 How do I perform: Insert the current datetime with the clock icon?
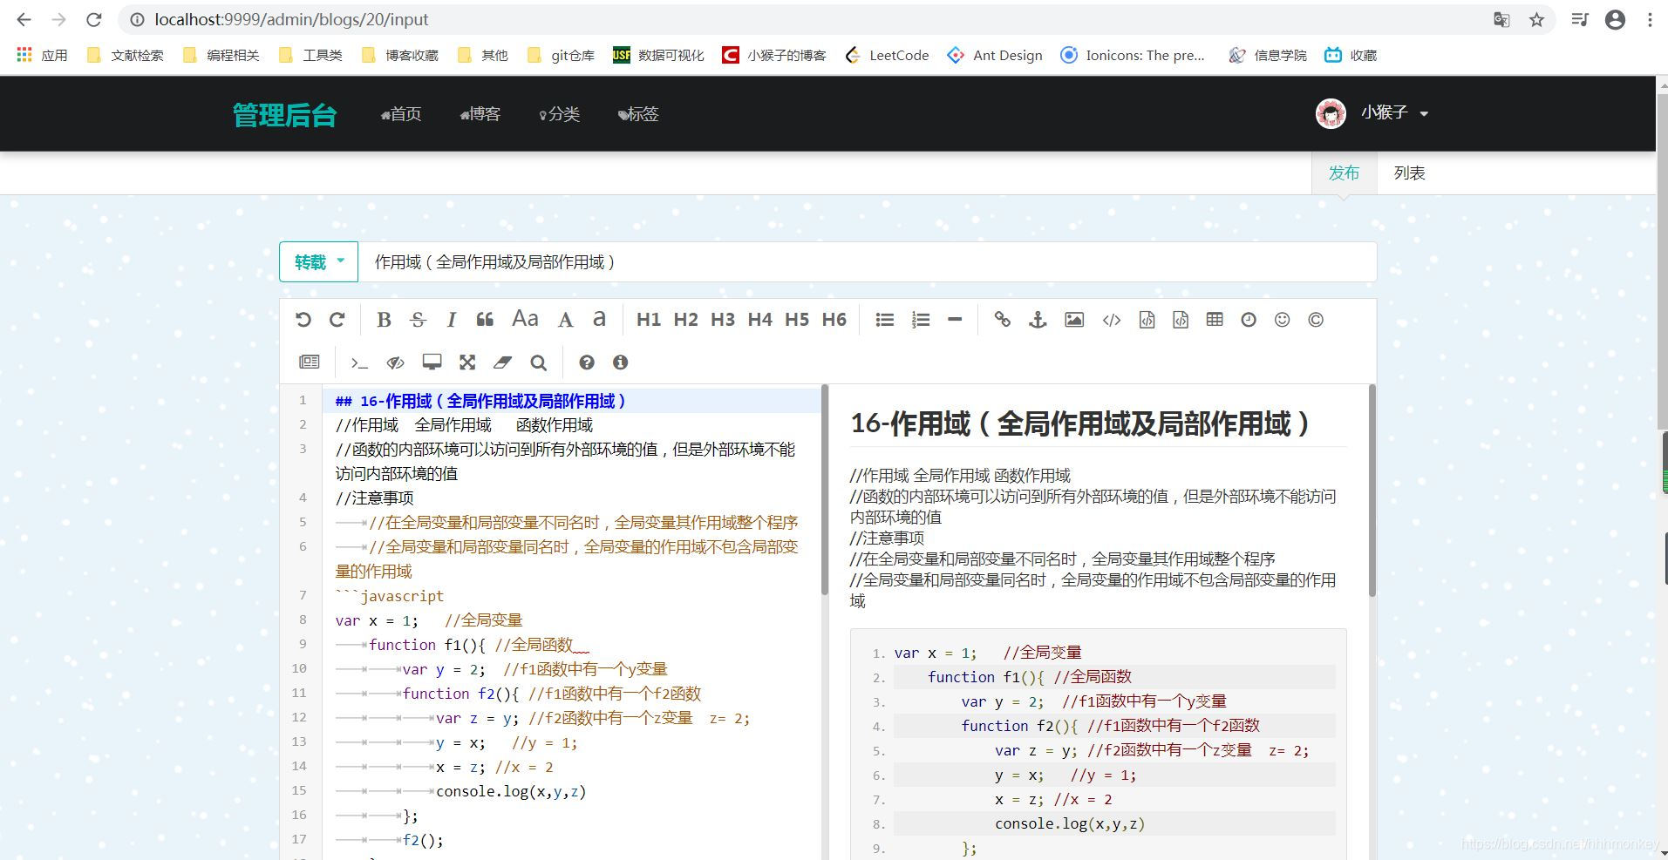1249,319
